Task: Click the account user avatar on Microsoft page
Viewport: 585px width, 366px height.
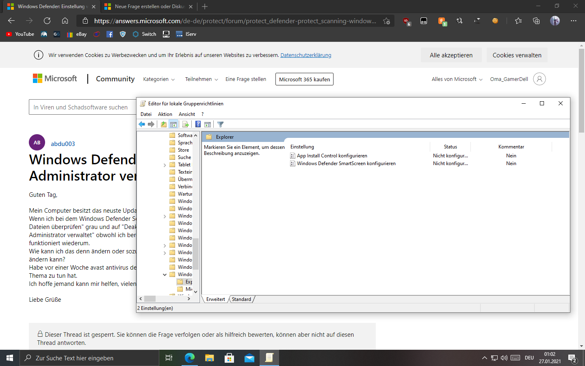Action: click(x=539, y=79)
